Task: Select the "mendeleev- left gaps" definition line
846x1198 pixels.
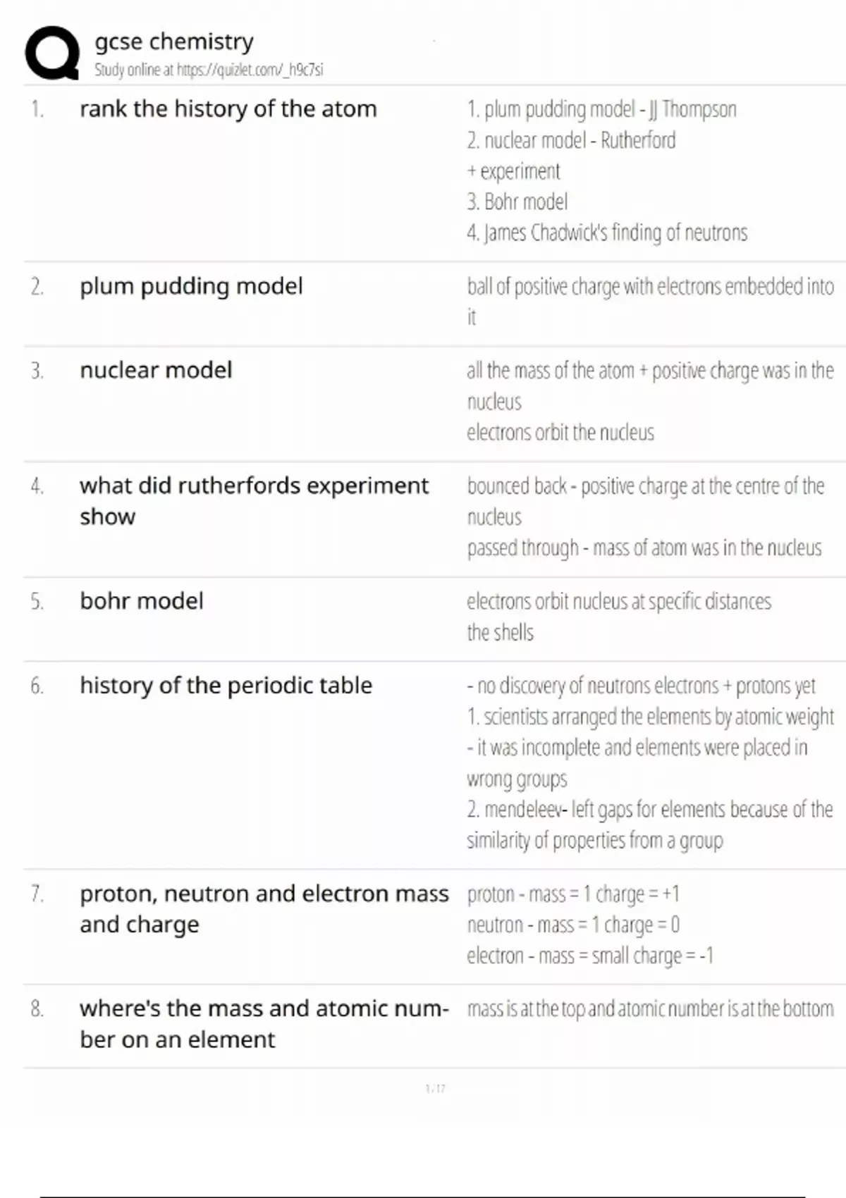Action: [649, 810]
